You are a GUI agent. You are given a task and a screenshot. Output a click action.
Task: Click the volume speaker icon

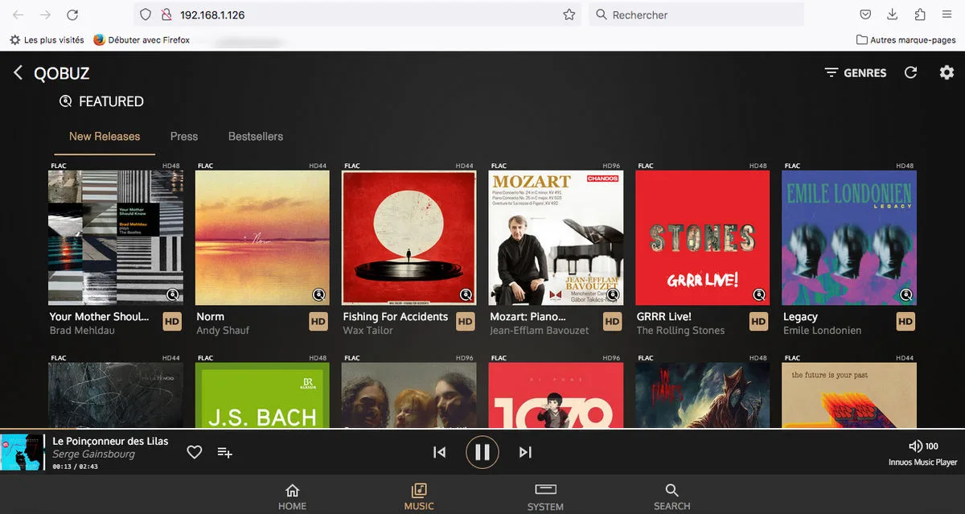point(915,446)
